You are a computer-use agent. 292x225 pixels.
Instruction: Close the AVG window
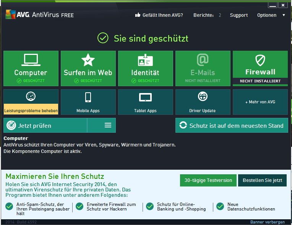(283, 5)
